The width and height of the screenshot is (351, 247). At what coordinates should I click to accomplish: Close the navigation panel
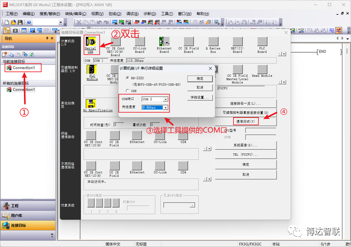click(x=52, y=38)
